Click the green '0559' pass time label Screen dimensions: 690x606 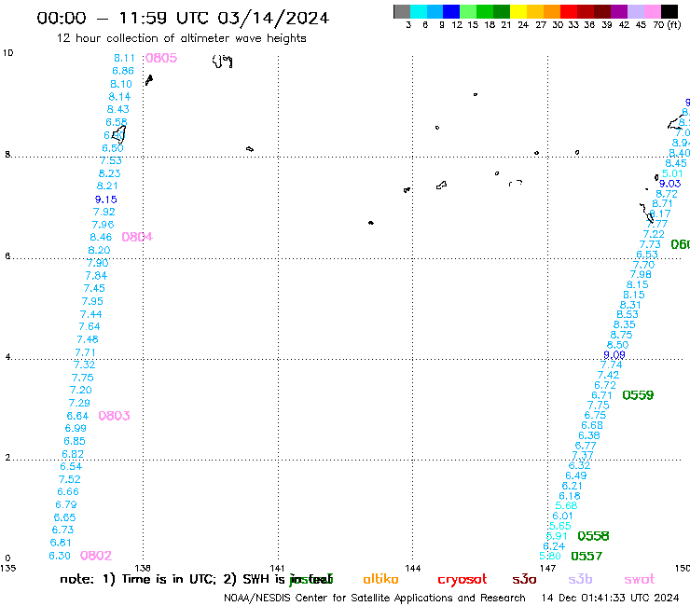coord(638,395)
